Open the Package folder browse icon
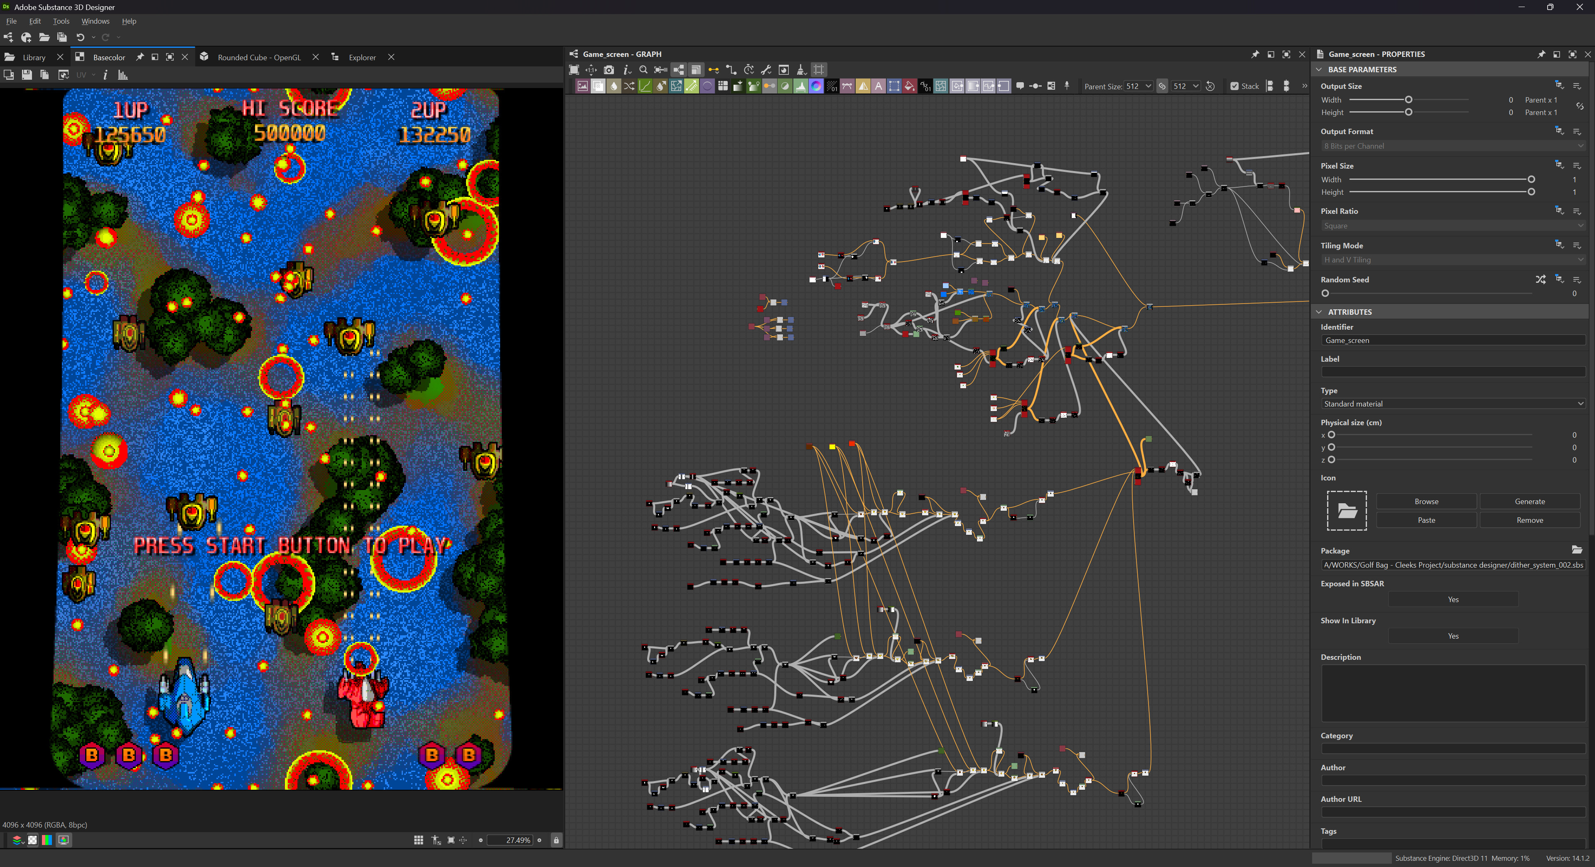Viewport: 1595px width, 867px height. pyautogui.click(x=1576, y=550)
